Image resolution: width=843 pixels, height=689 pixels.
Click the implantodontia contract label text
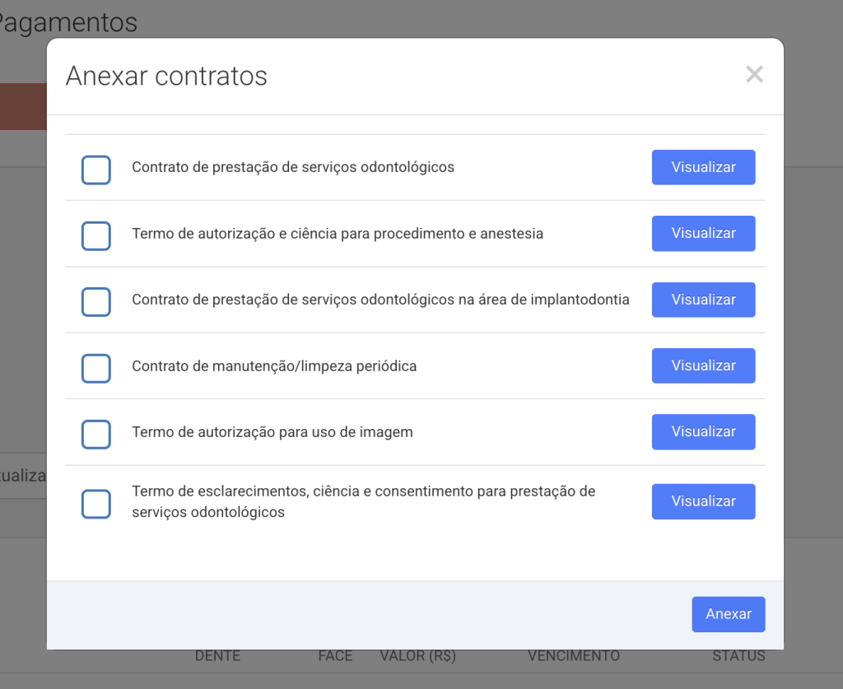380,300
